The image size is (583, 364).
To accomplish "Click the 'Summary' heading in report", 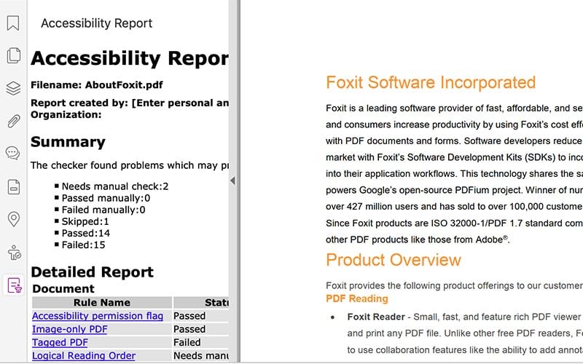I will [68, 142].
